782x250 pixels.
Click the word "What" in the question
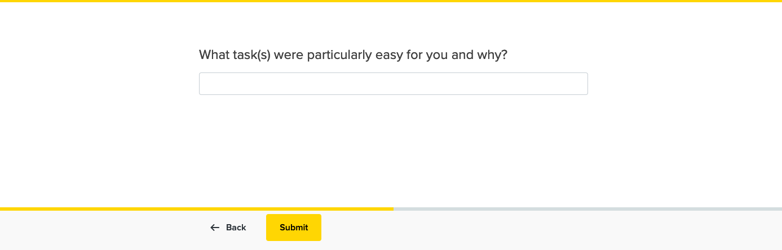213,55
